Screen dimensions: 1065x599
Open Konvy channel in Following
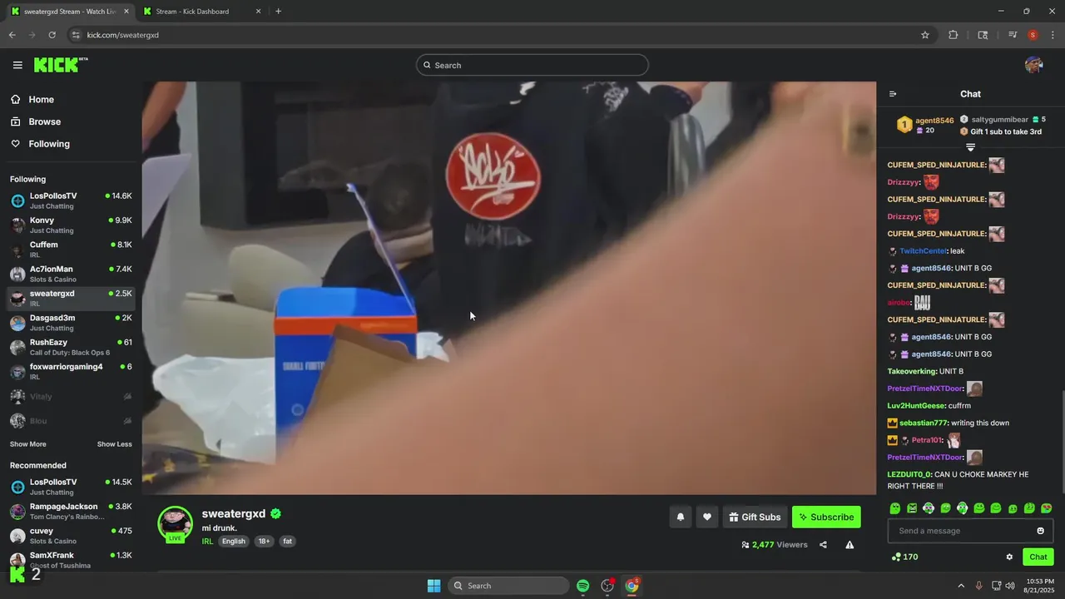(71, 225)
